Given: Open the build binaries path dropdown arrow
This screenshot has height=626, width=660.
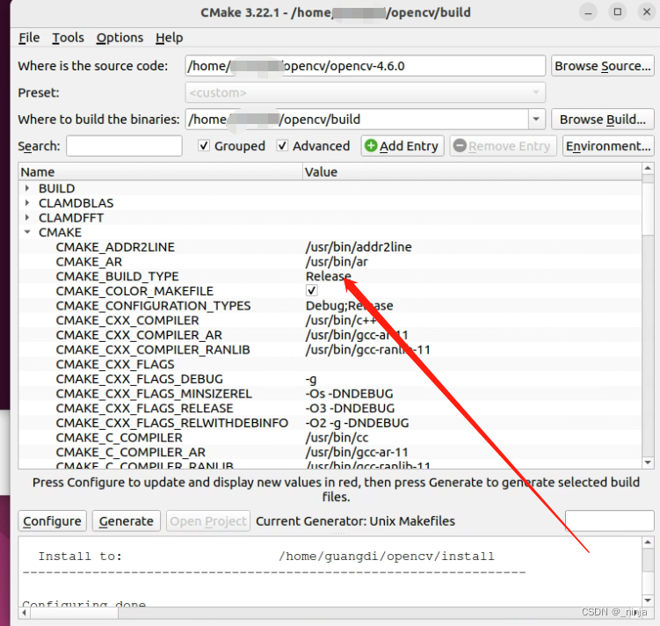Looking at the screenshot, I should coord(536,120).
